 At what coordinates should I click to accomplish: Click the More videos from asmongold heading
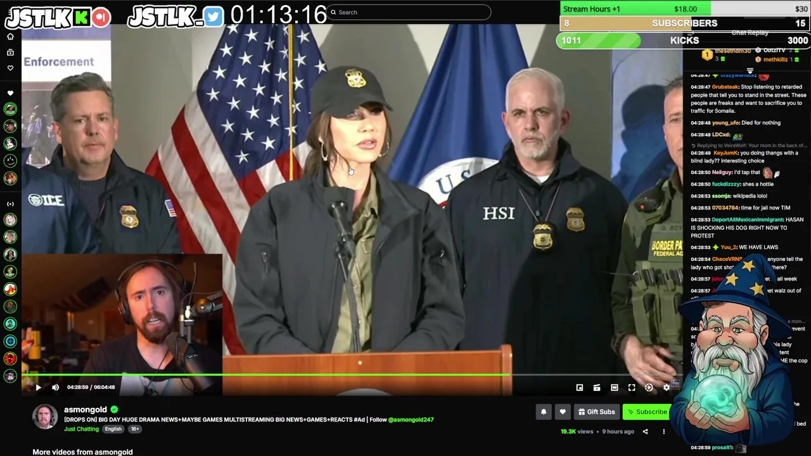click(x=82, y=452)
